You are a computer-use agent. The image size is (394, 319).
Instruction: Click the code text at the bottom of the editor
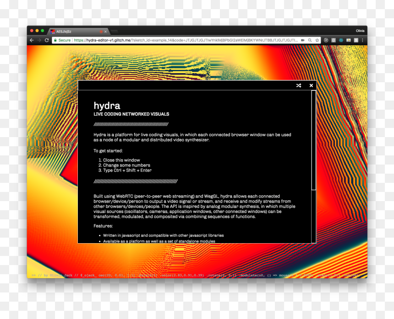coord(195,275)
